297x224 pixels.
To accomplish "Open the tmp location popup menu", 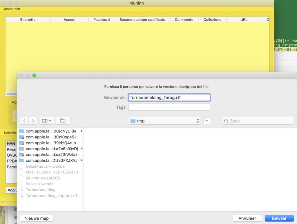I will click(x=164, y=121).
